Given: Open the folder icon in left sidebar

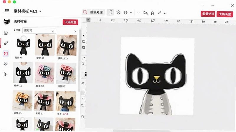Looking at the screenshot, I should click(x=6, y=33).
